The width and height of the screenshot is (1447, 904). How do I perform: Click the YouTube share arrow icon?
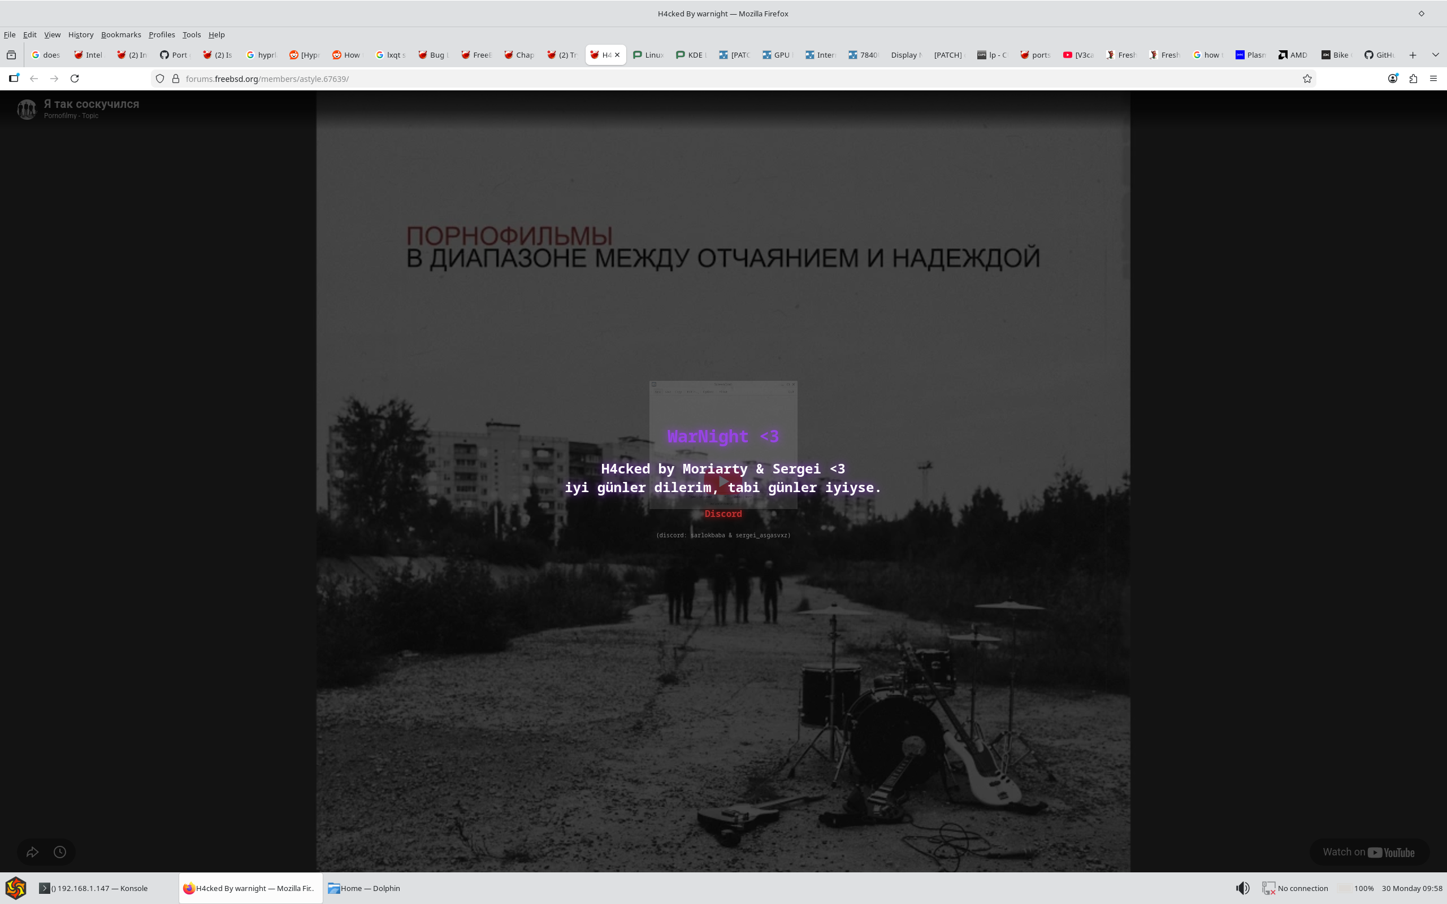coord(32,852)
